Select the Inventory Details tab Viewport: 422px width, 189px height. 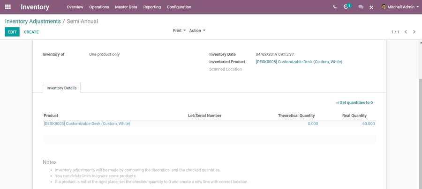point(61,88)
